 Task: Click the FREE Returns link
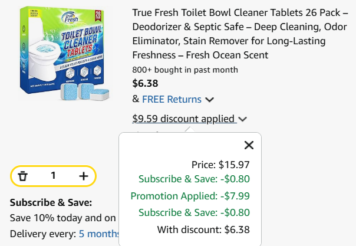172,99
